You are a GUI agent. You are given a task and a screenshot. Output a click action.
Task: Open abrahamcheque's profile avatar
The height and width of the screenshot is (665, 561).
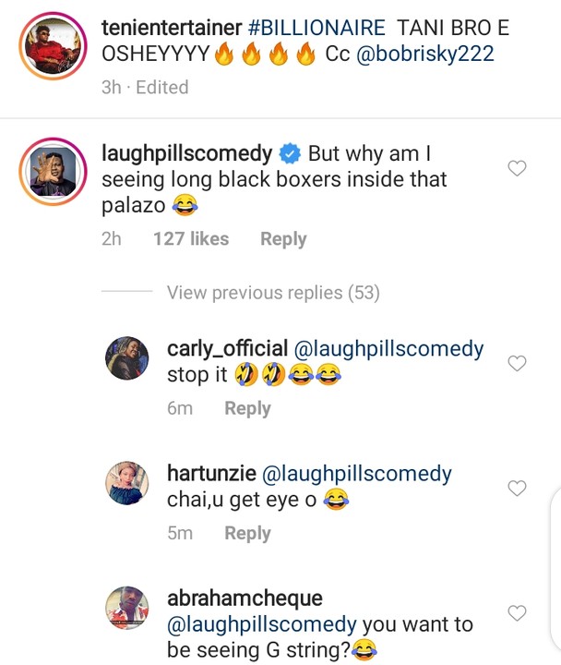(x=128, y=610)
